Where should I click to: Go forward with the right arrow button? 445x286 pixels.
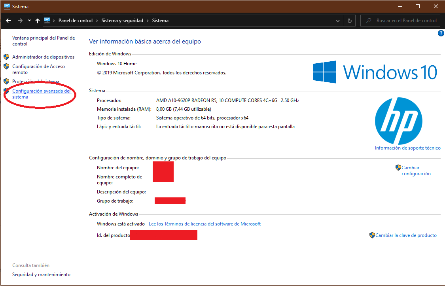tap(20, 21)
